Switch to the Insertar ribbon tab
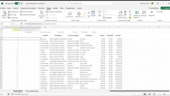 tap(16, 8)
